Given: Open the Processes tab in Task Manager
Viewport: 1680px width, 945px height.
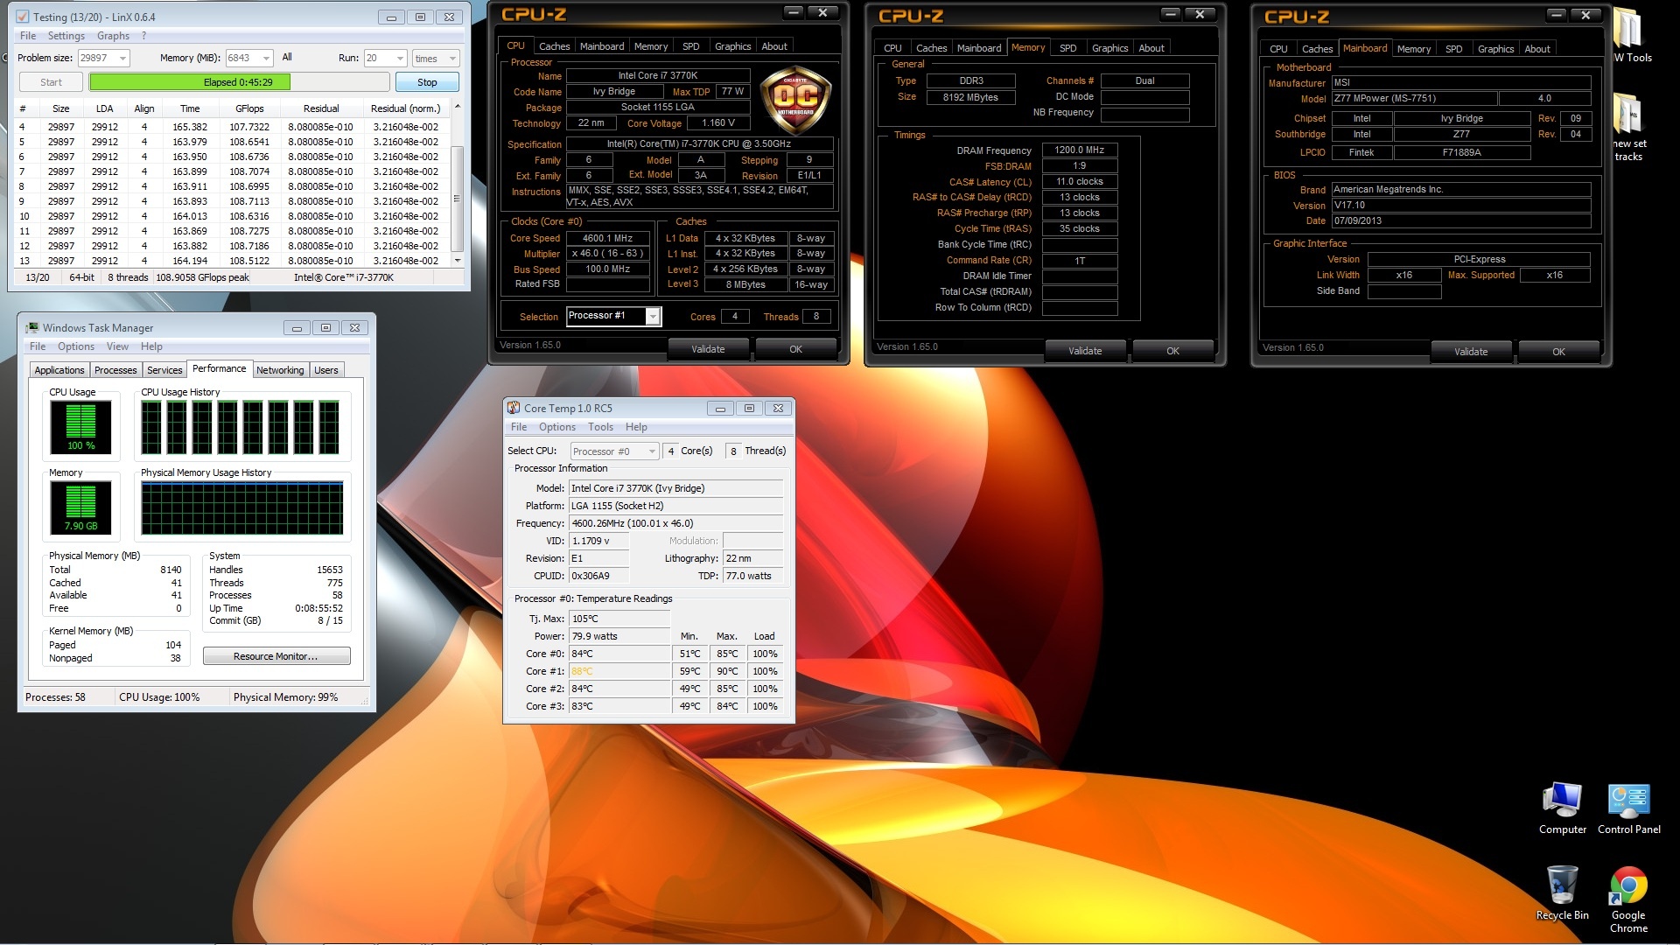Looking at the screenshot, I should tap(115, 370).
